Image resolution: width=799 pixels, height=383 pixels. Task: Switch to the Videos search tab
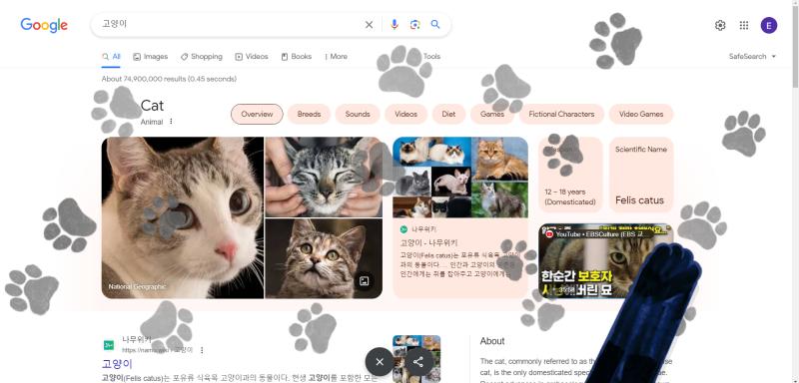point(252,57)
